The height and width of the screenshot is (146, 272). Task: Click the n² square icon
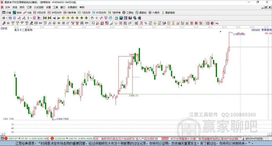(x=45, y=23)
